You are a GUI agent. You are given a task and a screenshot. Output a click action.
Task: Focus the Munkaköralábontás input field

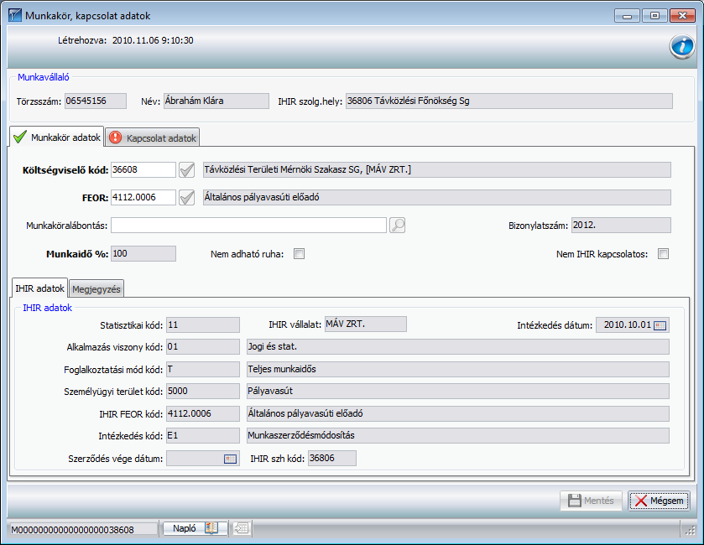(248, 226)
